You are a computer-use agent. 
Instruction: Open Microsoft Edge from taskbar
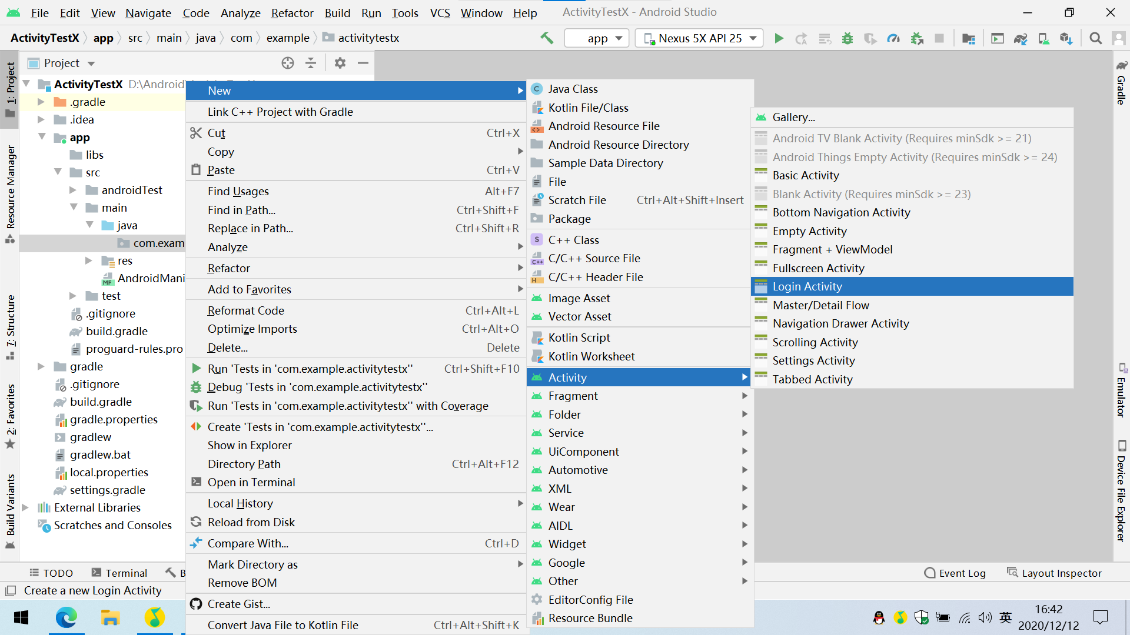pos(66,617)
